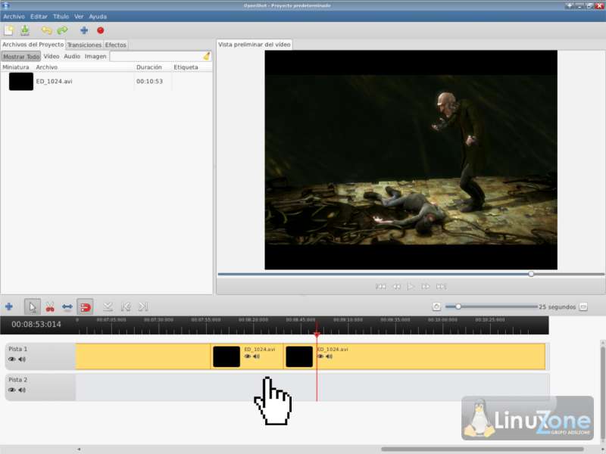This screenshot has width=606, height=454.
Task: Click the timeline horizontal scrollbar thumb
Action: (483, 449)
